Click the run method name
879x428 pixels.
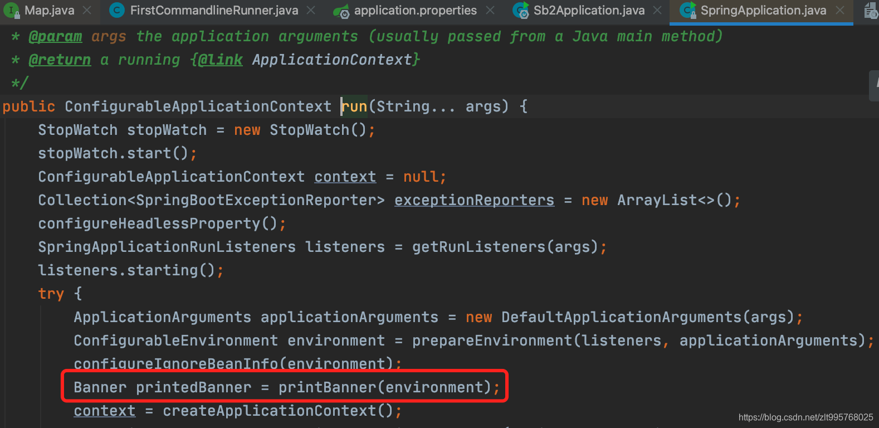pyautogui.click(x=354, y=106)
